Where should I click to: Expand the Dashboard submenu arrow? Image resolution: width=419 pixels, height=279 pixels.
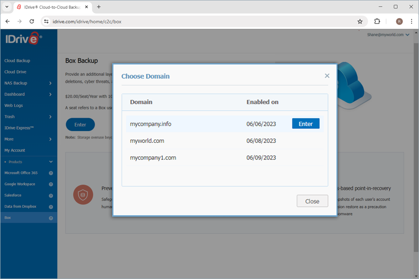click(x=50, y=94)
